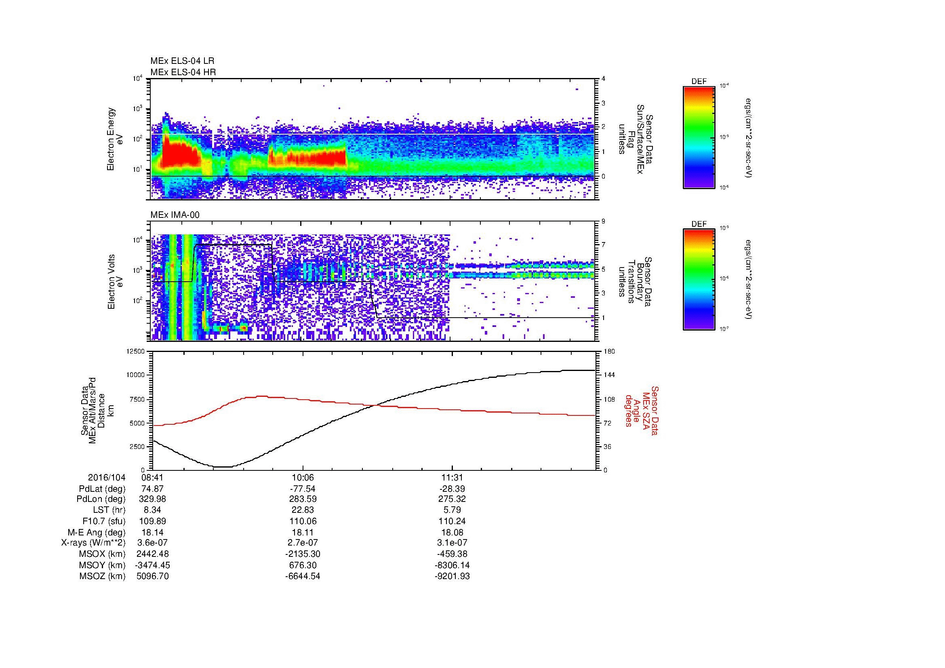This screenshot has width=945, height=668.
Task: Click the X-rays value '3.6e-07'
Action: coord(153,543)
